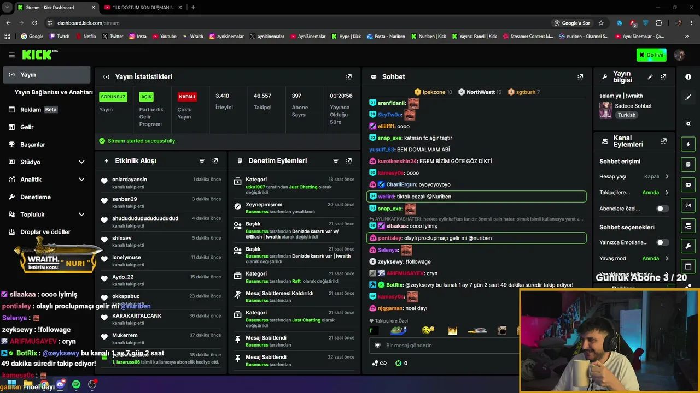Image resolution: width=700 pixels, height=393 pixels.
Task: Pop out the Kanal Eylemleri panel
Action: (663, 141)
